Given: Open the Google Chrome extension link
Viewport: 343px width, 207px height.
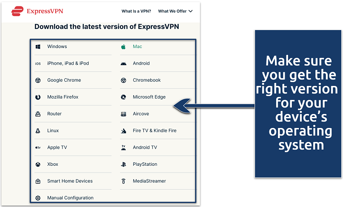Looking at the screenshot, I should (x=64, y=80).
